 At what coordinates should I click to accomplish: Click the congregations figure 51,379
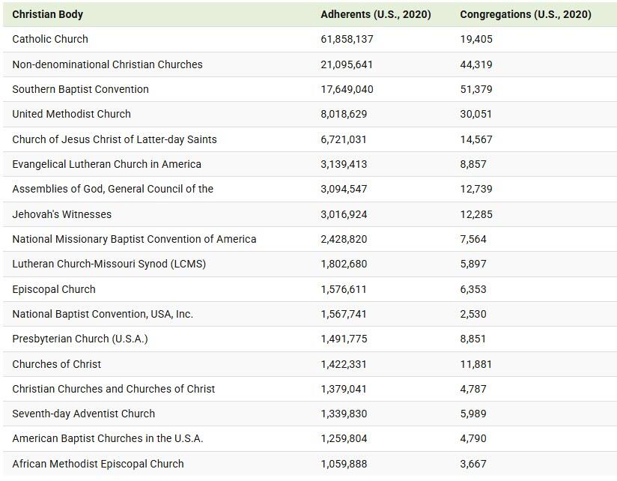[476, 89]
